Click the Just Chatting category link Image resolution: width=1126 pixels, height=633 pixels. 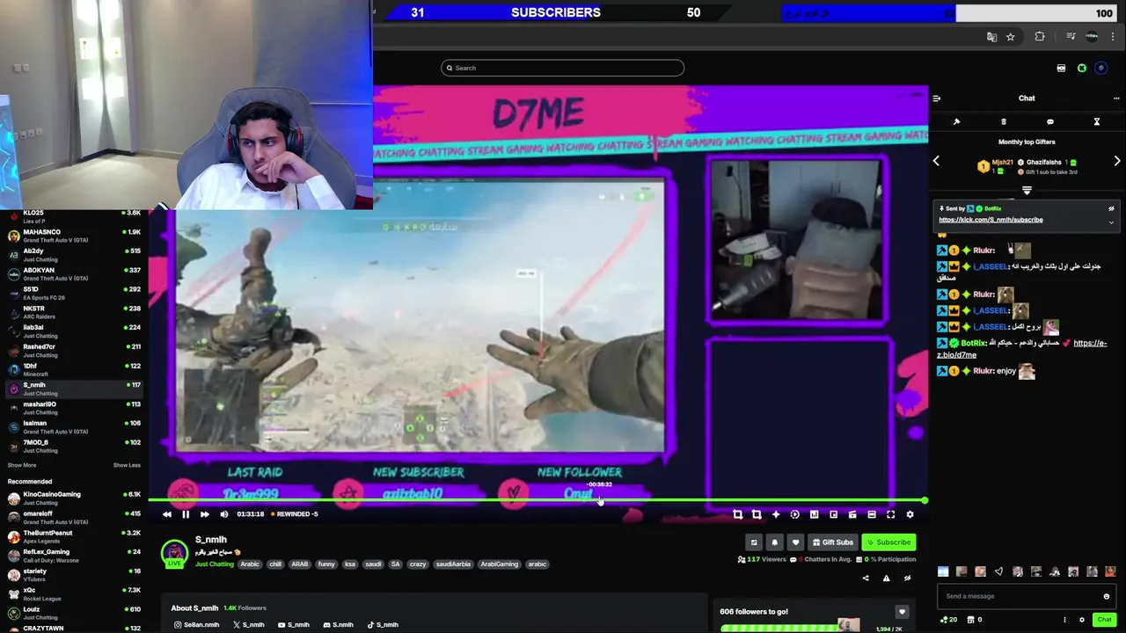pos(215,564)
